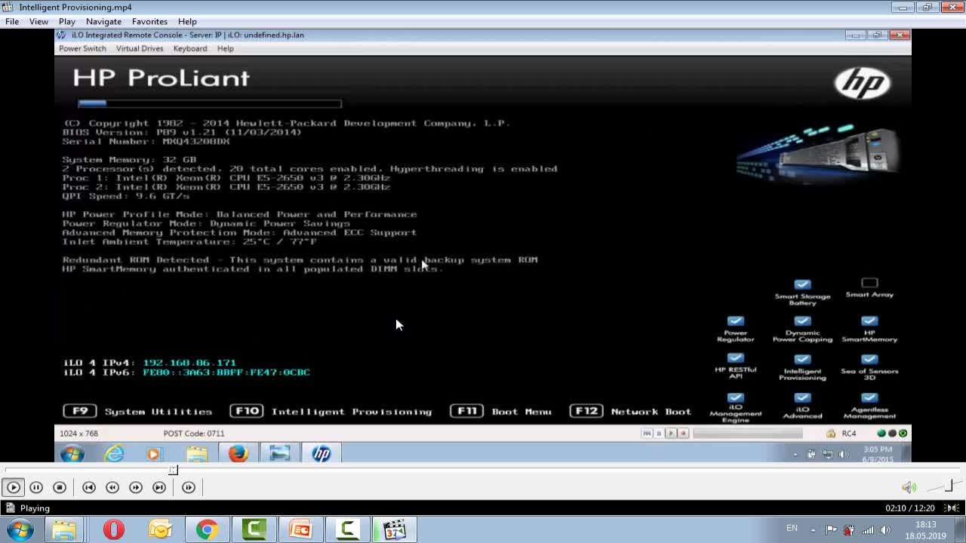Decrease playback speed with rewind button
This screenshot has width=966, height=543.
(x=112, y=487)
